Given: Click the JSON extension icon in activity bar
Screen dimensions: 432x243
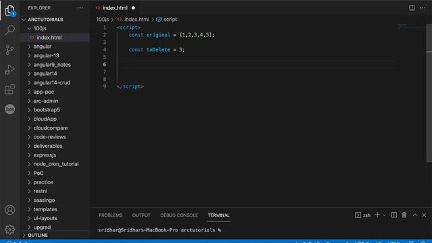Looking at the screenshot, I should pyautogui.click(x=10, y=109).
